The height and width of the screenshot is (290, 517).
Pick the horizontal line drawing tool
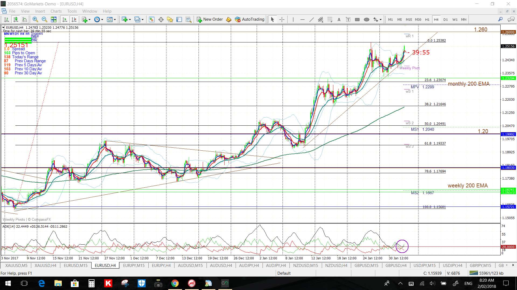(x=302, y=19)
